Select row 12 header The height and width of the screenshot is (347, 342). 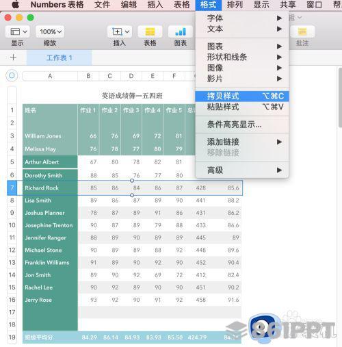[12, 250]
